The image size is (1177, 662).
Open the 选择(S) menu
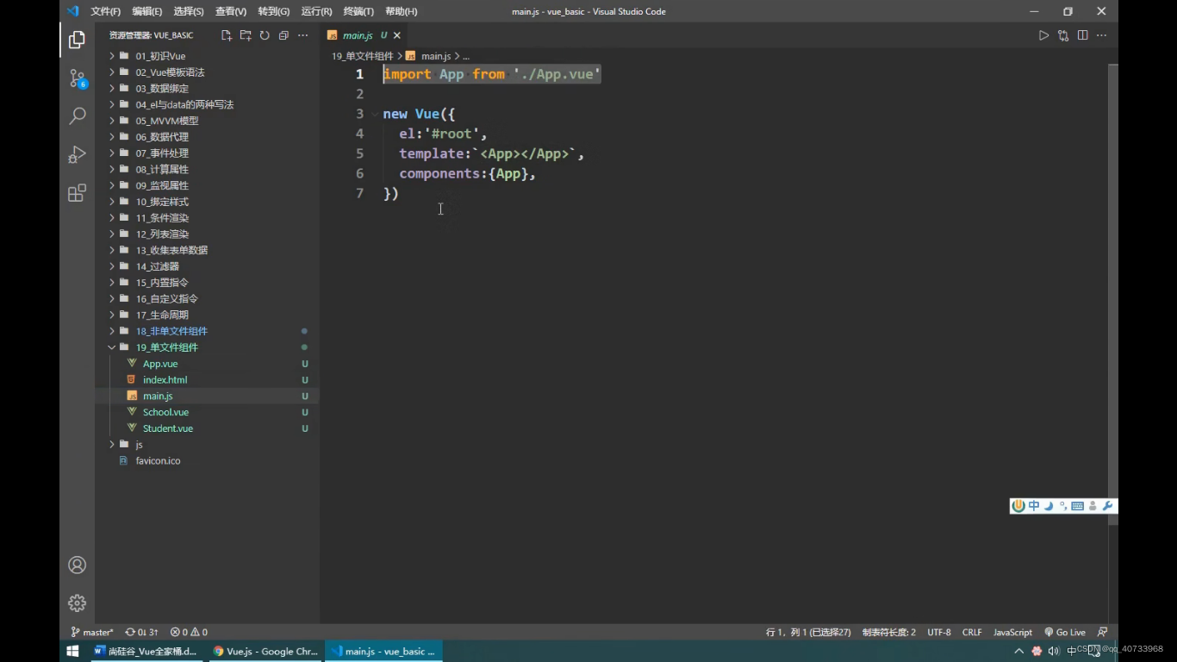tap(189, 11)
